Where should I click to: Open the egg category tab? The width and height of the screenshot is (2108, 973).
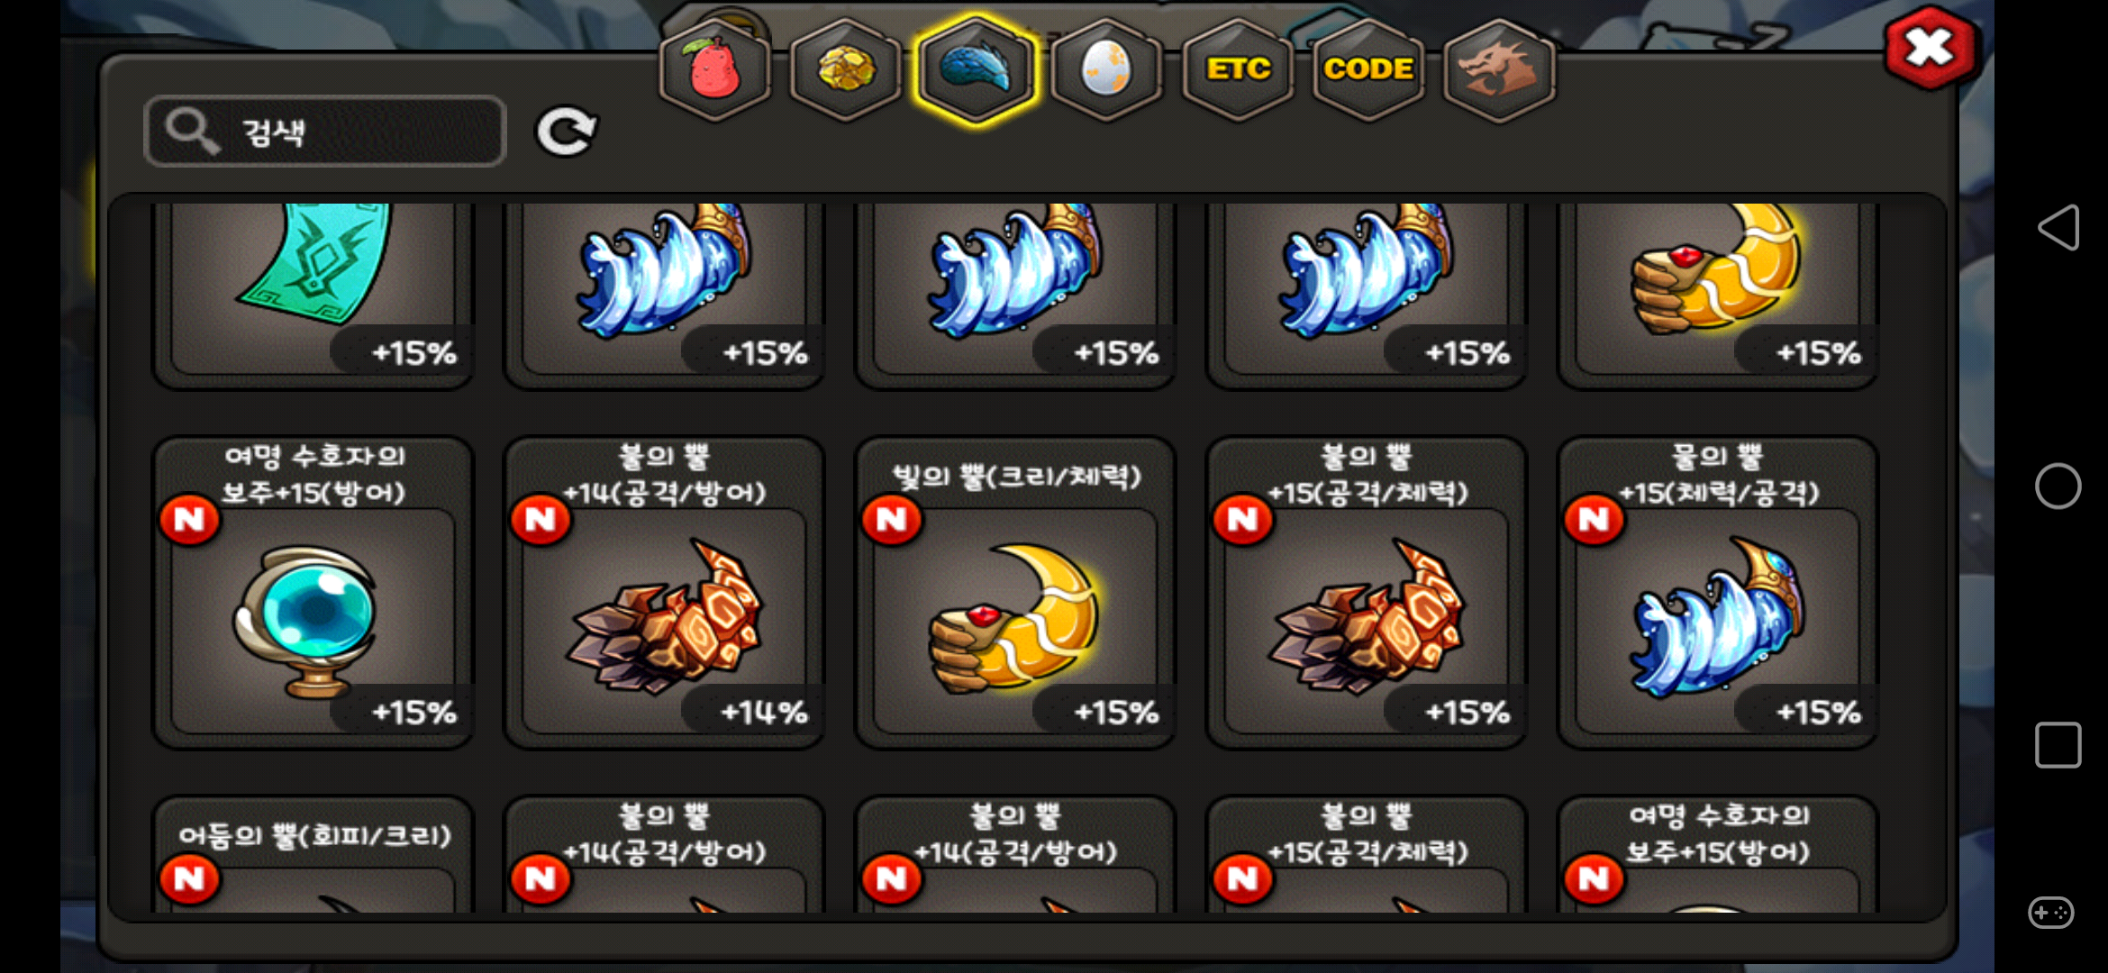(1106, 69)
